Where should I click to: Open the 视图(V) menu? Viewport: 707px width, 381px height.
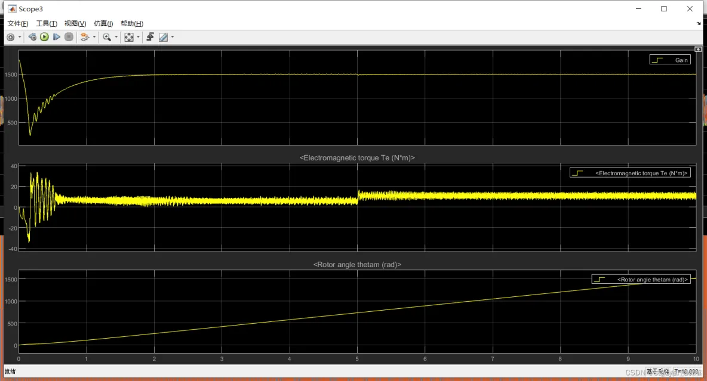75,23
